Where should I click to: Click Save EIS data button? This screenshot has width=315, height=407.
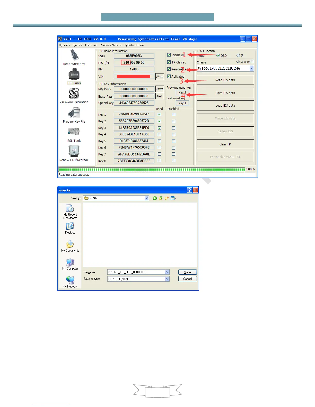(x=225, y=93)
